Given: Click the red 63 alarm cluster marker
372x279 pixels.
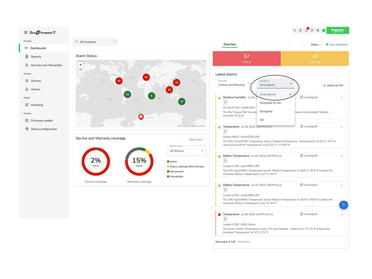Looking at the screenshot, I should pos(146,77).
